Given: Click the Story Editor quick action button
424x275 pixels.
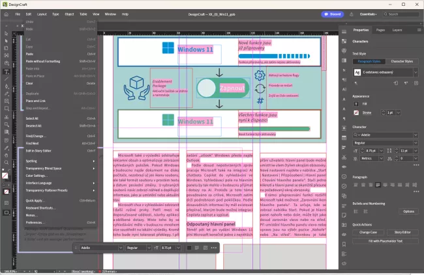Looking at the screenshot, I should click(402, 232).
